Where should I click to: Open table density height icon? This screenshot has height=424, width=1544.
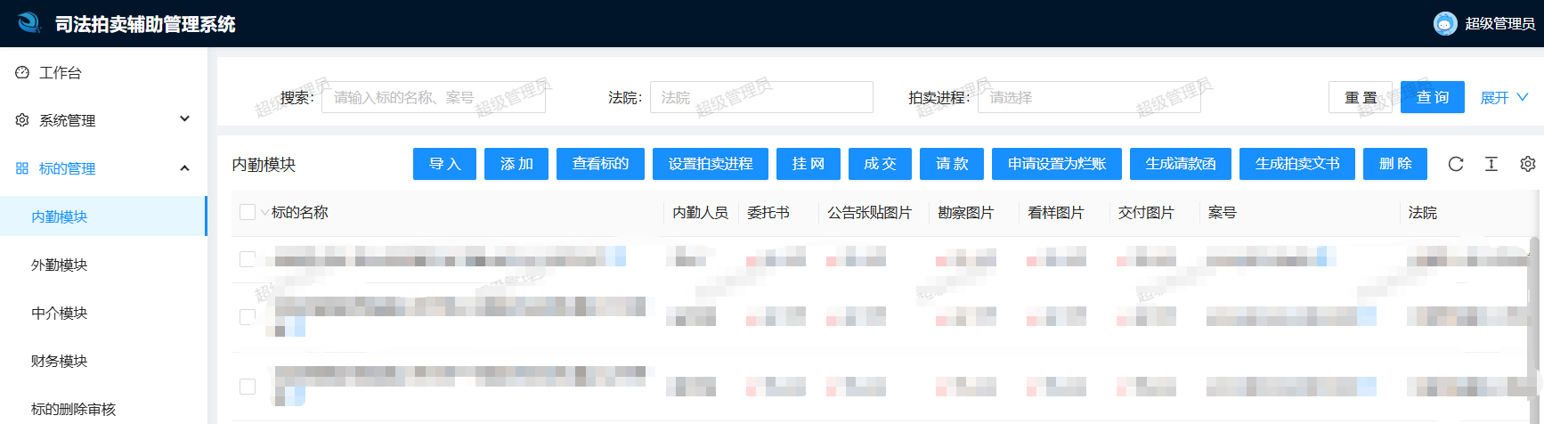[1491, 164]
